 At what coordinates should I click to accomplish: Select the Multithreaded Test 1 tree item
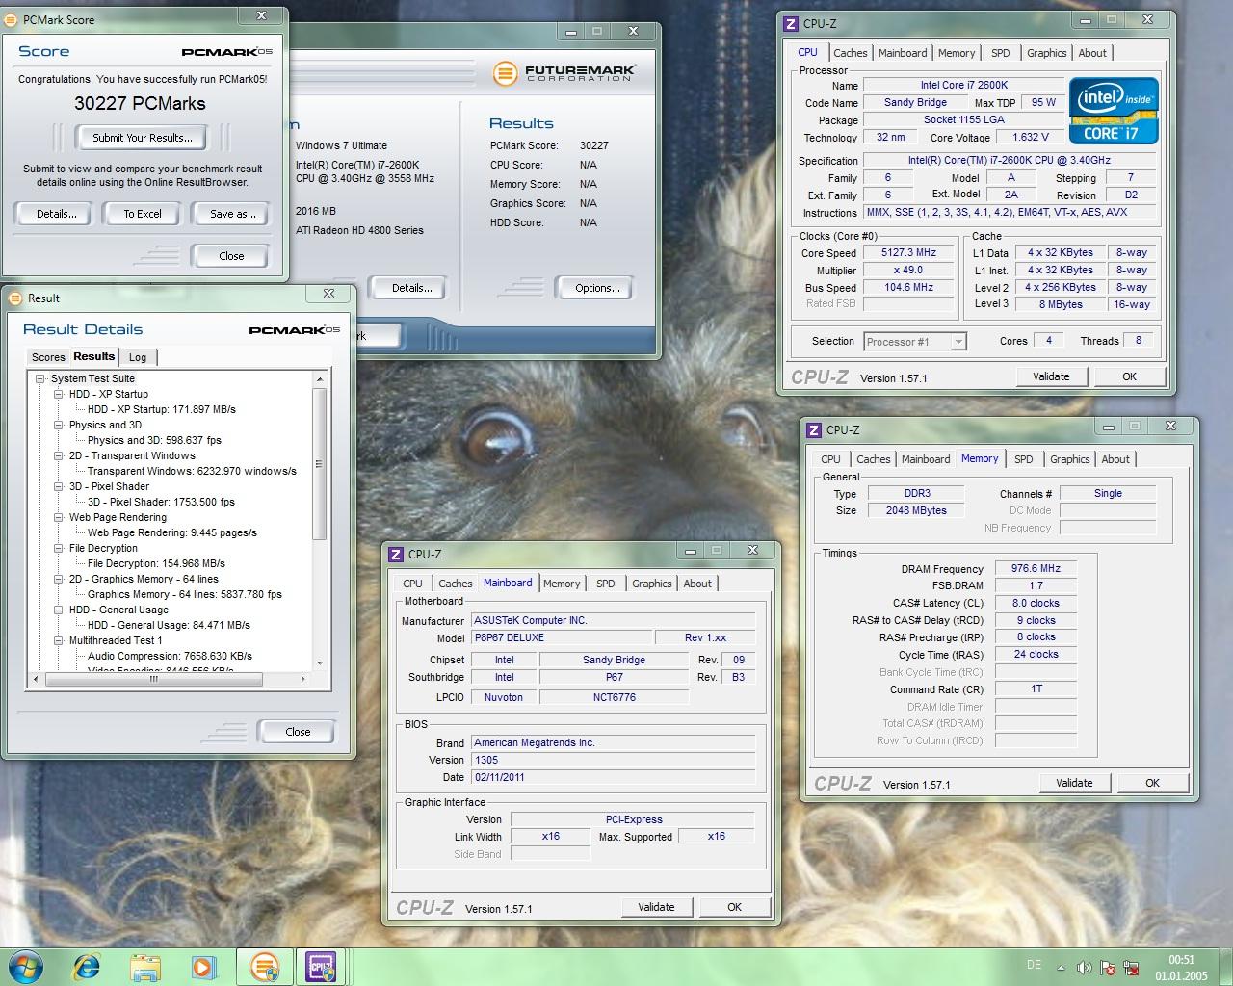[116, 640]
